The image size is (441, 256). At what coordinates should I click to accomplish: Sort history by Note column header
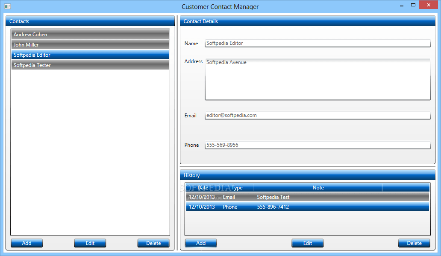318,187
